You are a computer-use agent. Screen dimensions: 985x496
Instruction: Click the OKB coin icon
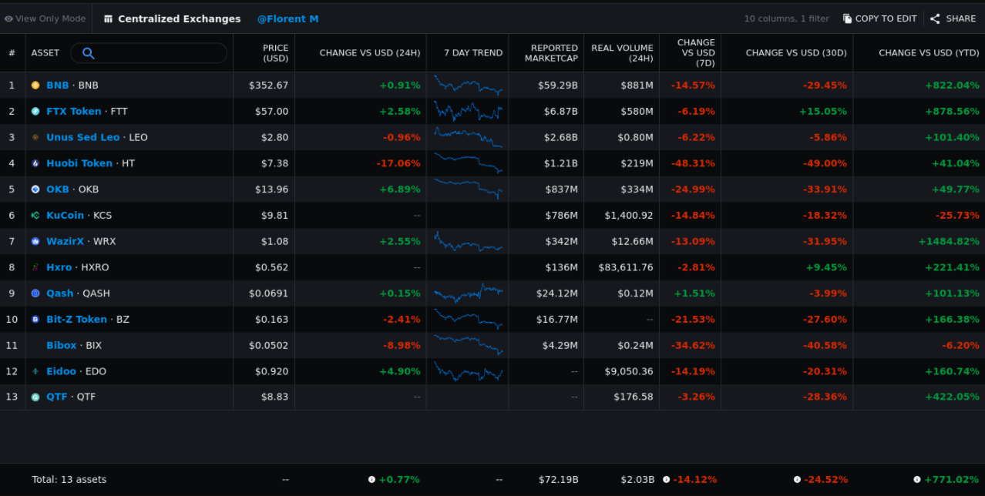pos(35,189)
